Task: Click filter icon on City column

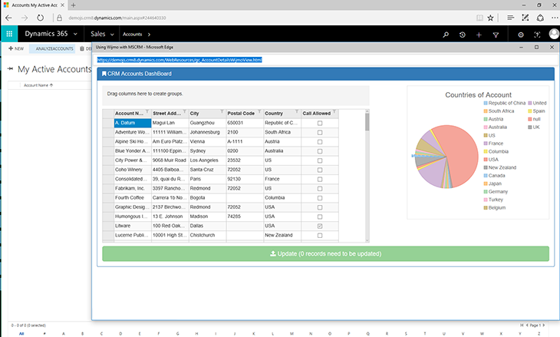Action: click(x=222, y=111)
